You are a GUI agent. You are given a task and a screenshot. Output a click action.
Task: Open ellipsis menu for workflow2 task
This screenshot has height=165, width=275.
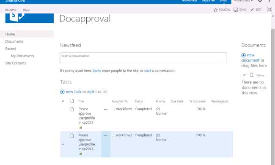tap(106, 136)
